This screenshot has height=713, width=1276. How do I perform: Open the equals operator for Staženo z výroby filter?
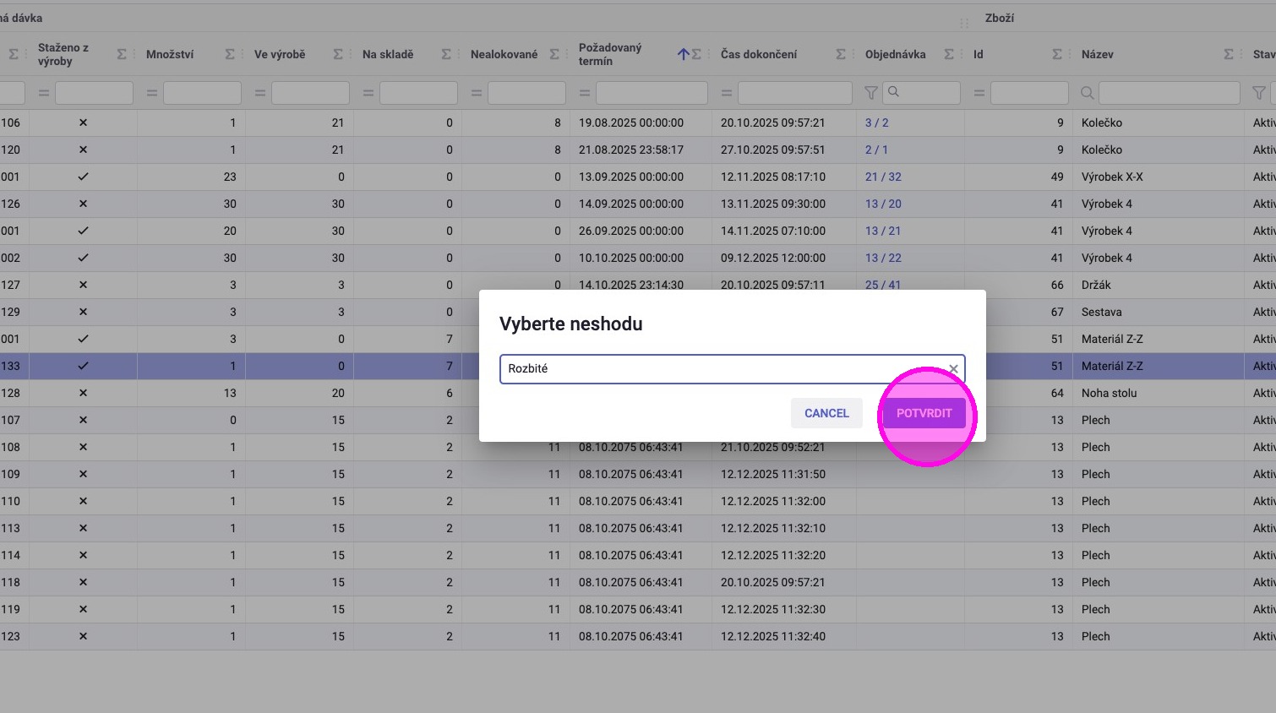click(44, 93)
